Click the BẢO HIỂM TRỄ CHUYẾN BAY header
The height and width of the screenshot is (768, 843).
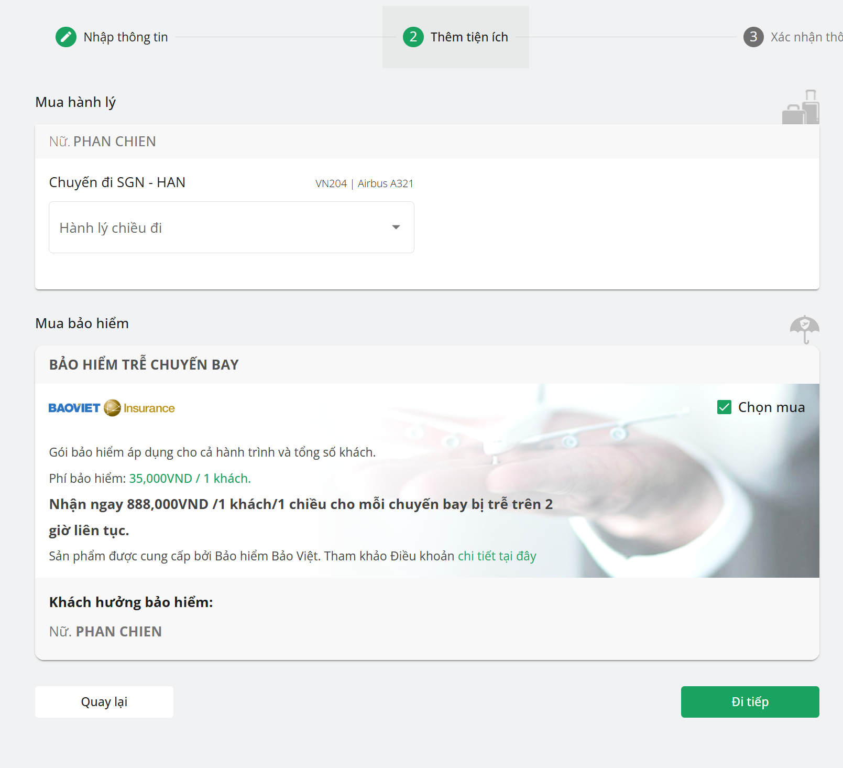coord(144,365)
